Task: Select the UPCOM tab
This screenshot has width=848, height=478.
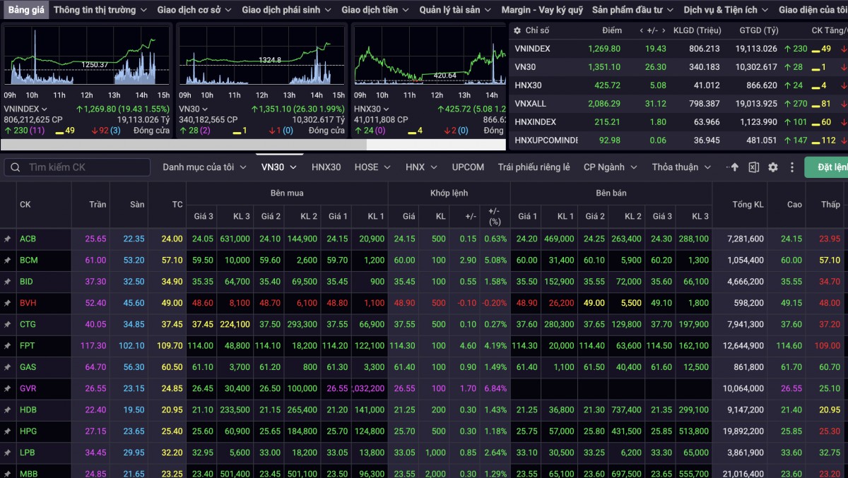Action: point(468,167)
